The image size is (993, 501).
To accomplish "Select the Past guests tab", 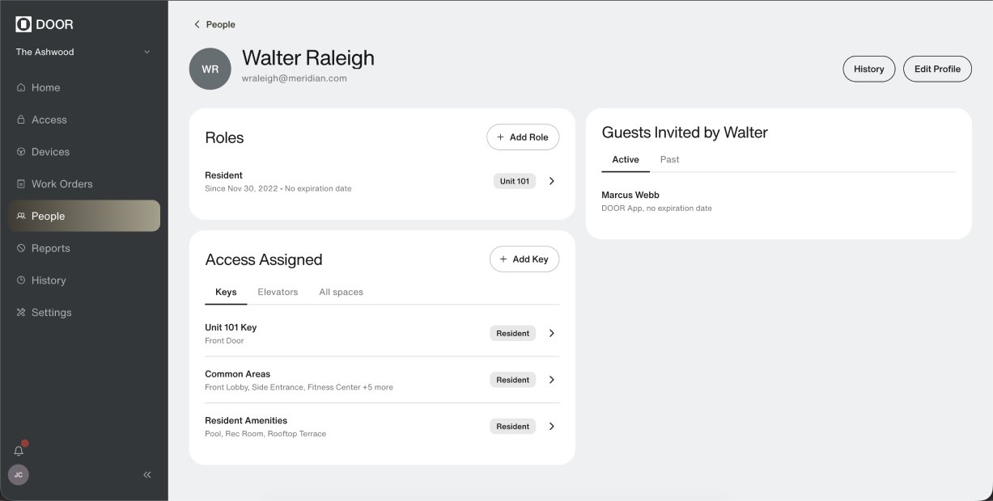I will click(669, 159).
